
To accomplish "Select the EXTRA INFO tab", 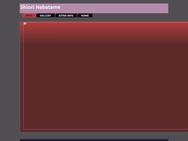I will [x=66, y=16].
